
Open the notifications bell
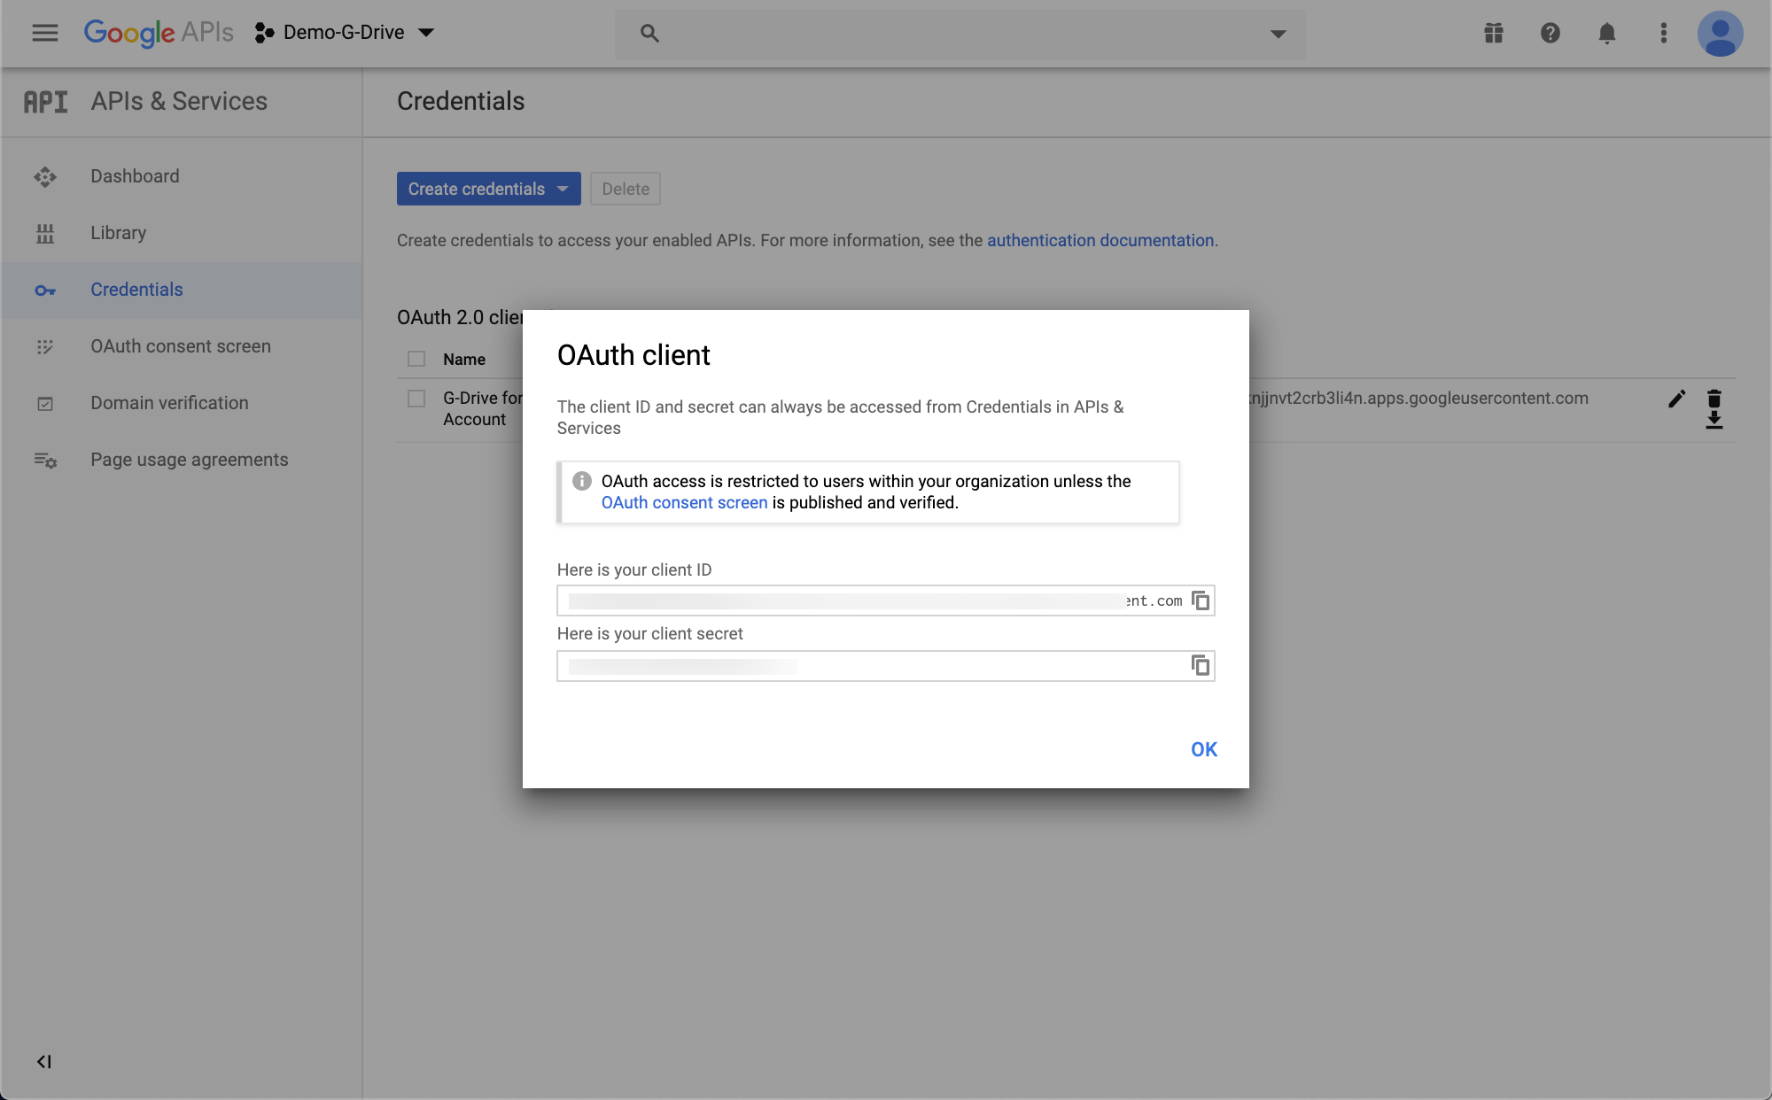point(1606,34)
